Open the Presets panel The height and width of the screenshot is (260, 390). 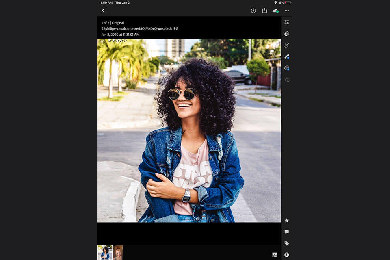pos(287,33)
